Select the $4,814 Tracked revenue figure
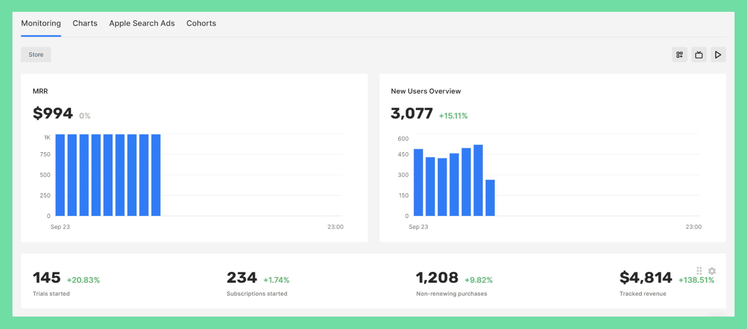 (x=645, y=277)
